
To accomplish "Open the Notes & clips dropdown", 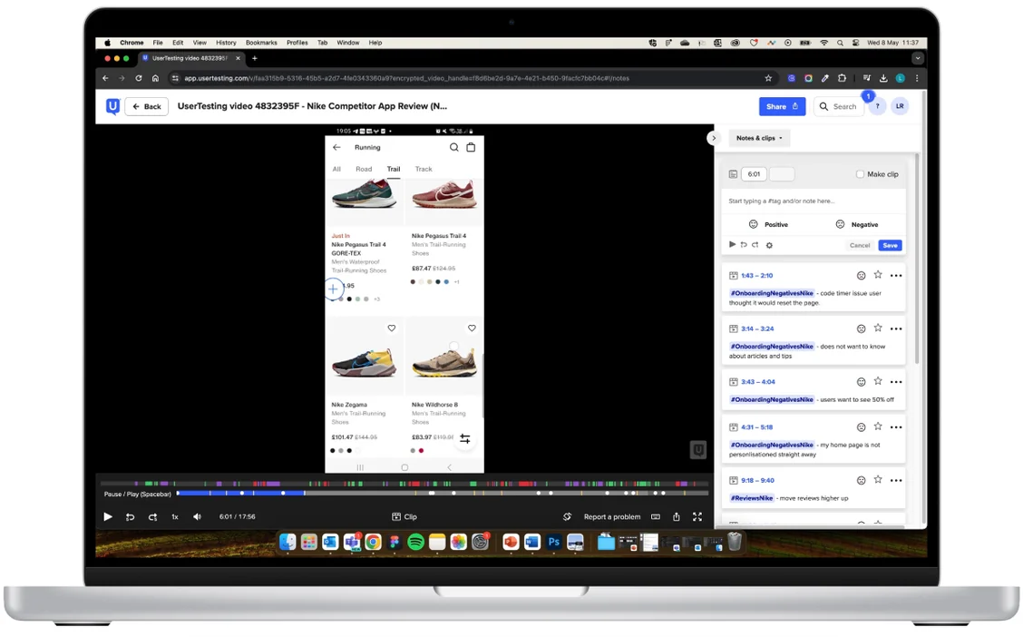I will pos(759,138).
